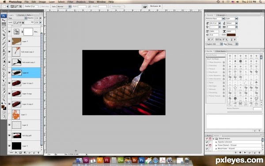Select the Eyedropper tool
The width and height of the screenshot is (265, 166).
tap(4, 93)
